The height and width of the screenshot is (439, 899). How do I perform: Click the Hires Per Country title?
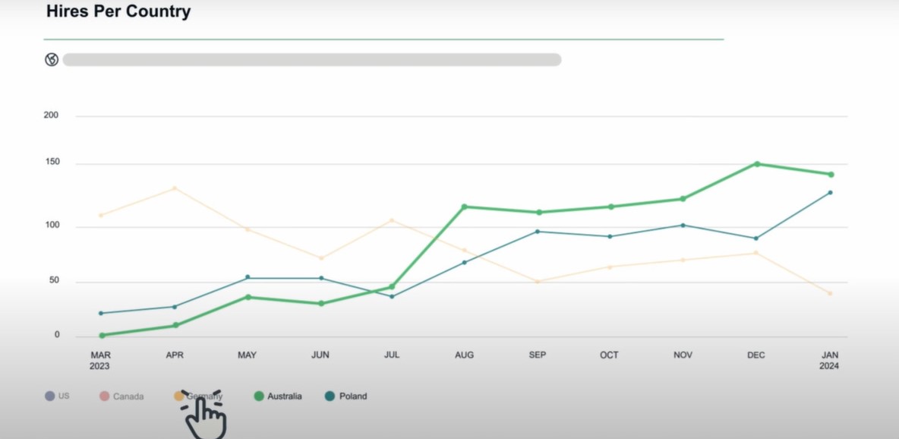coord(118,12)
